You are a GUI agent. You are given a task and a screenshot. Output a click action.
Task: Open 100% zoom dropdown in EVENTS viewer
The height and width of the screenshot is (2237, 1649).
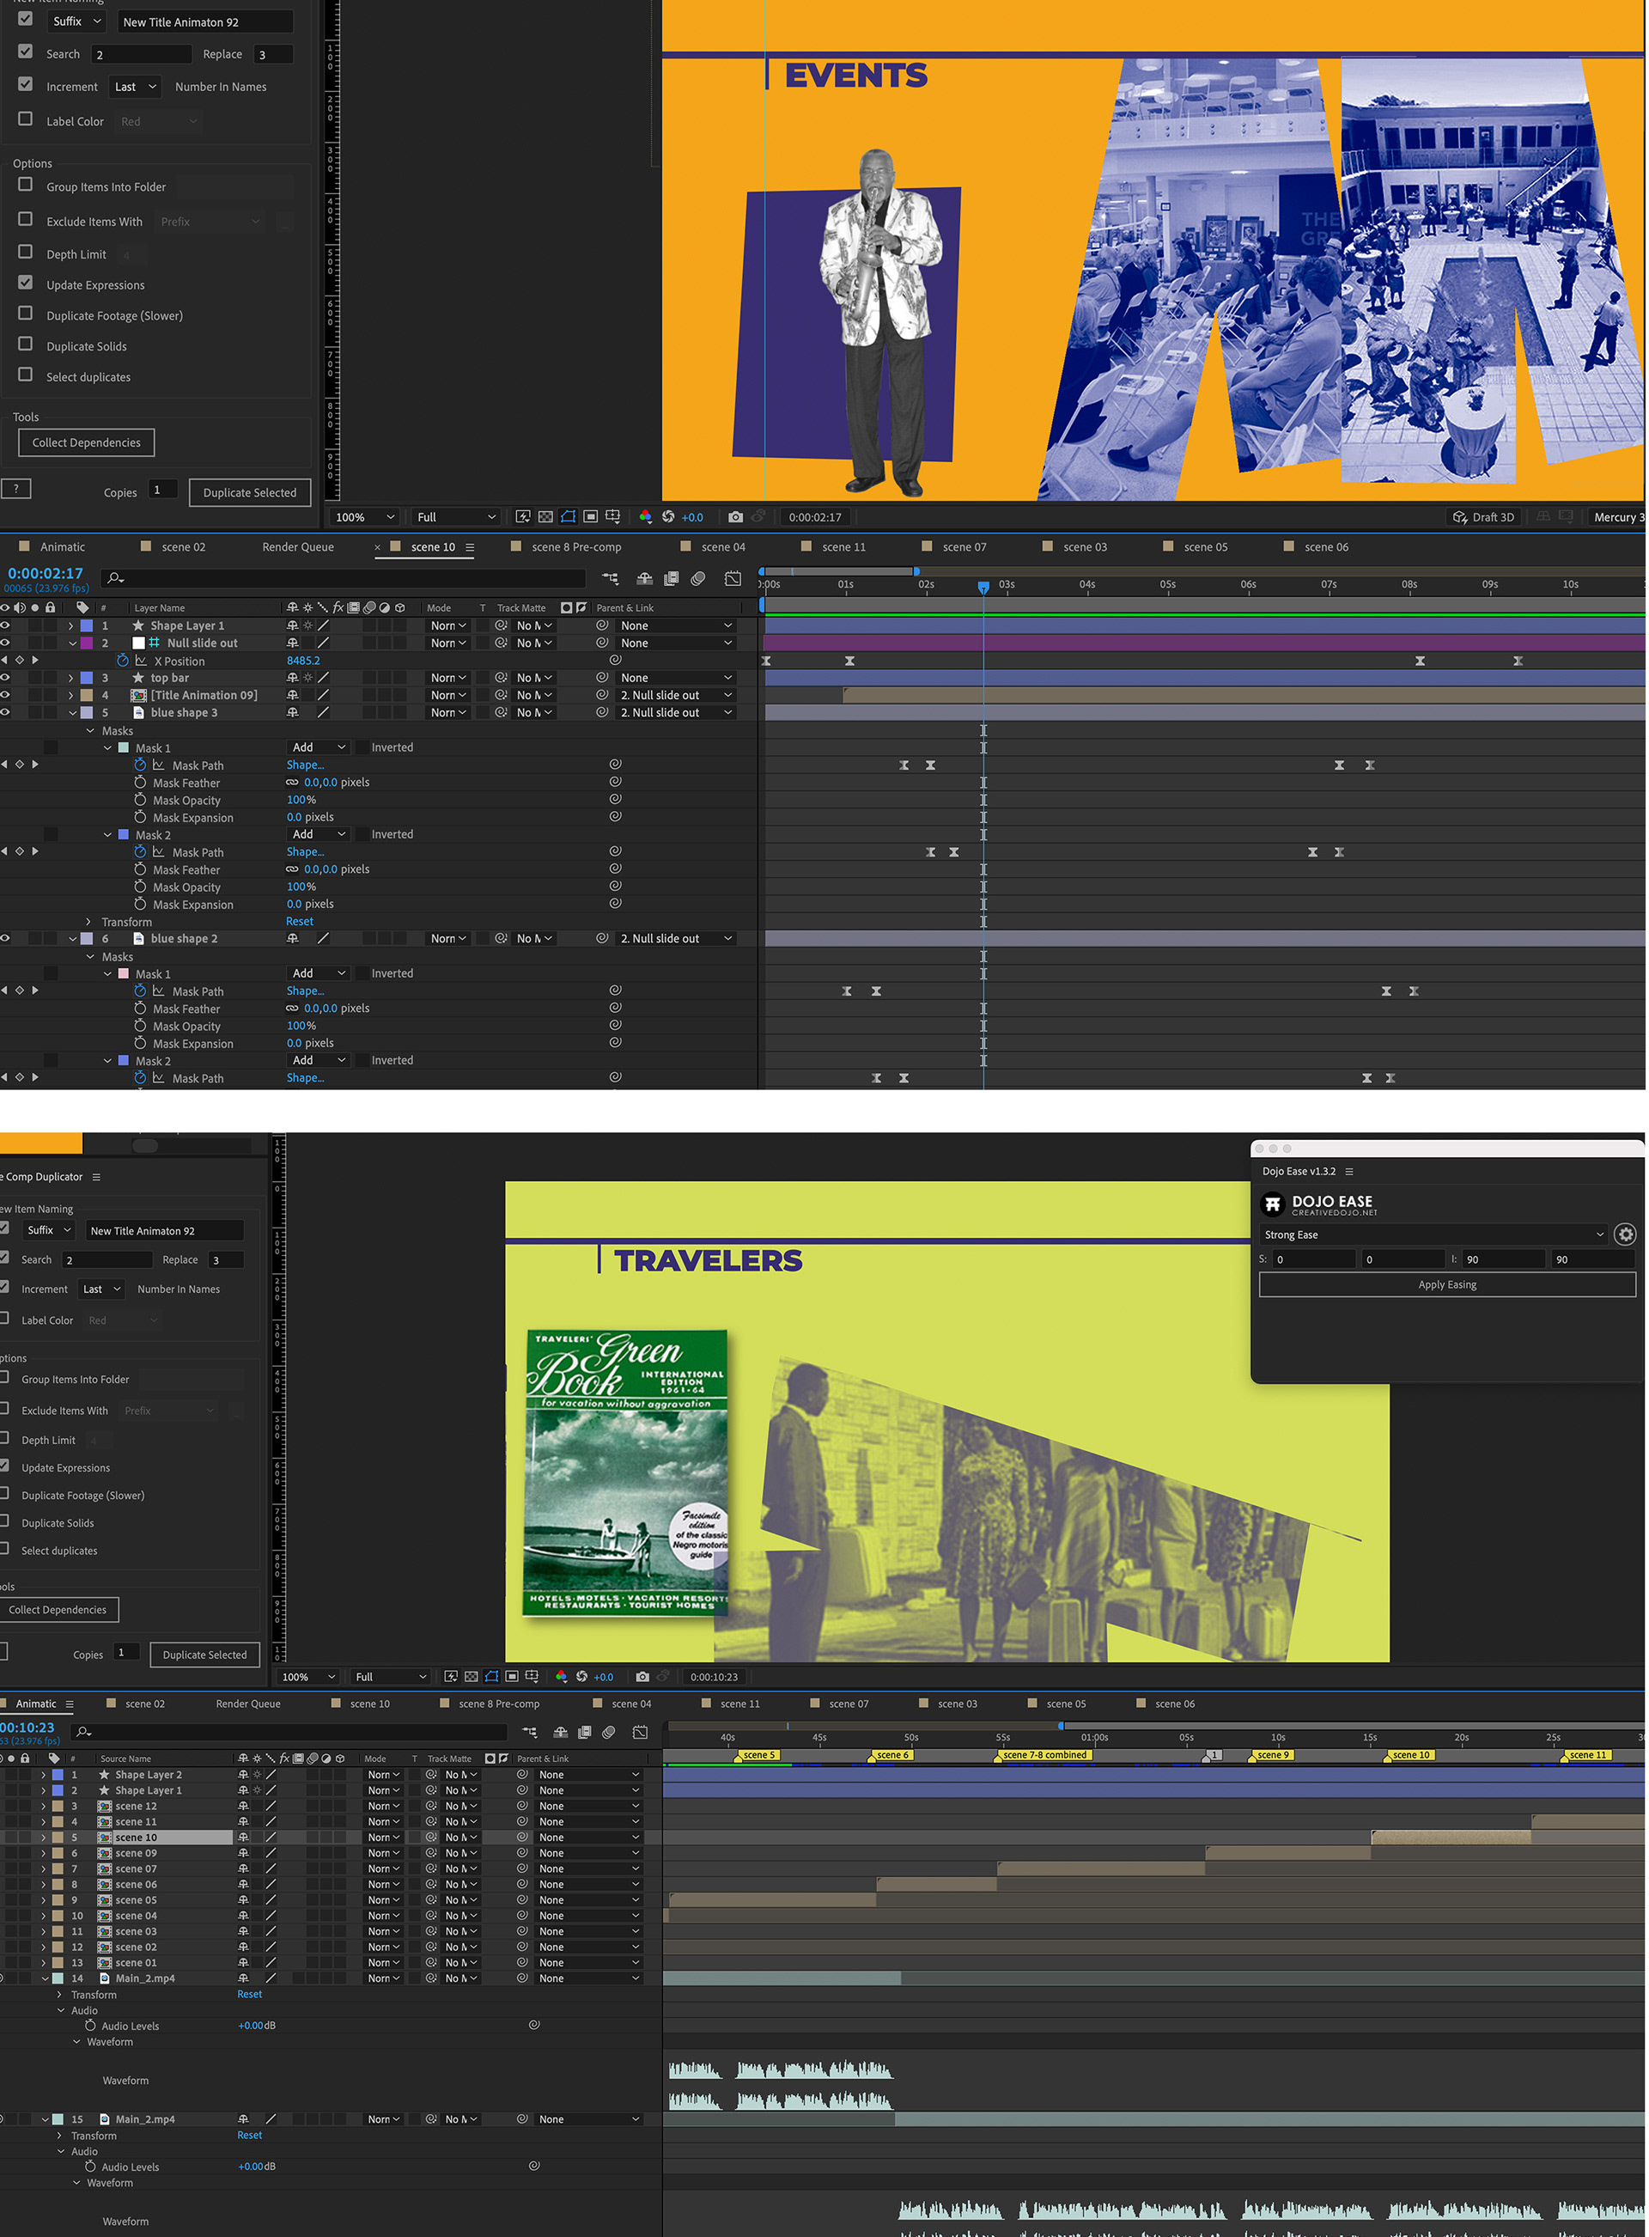click(x=364, y=517)
